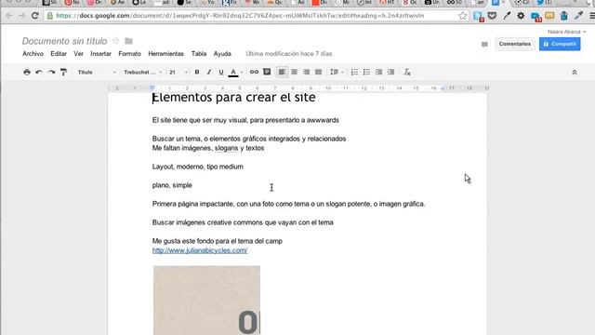Click the Comentarios button
The height and width of the screenshot is (335, 595).
(514, 44)
